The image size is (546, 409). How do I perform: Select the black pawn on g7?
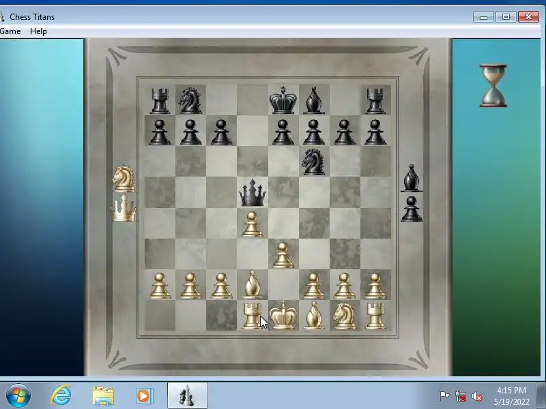(x=345, y=132)
